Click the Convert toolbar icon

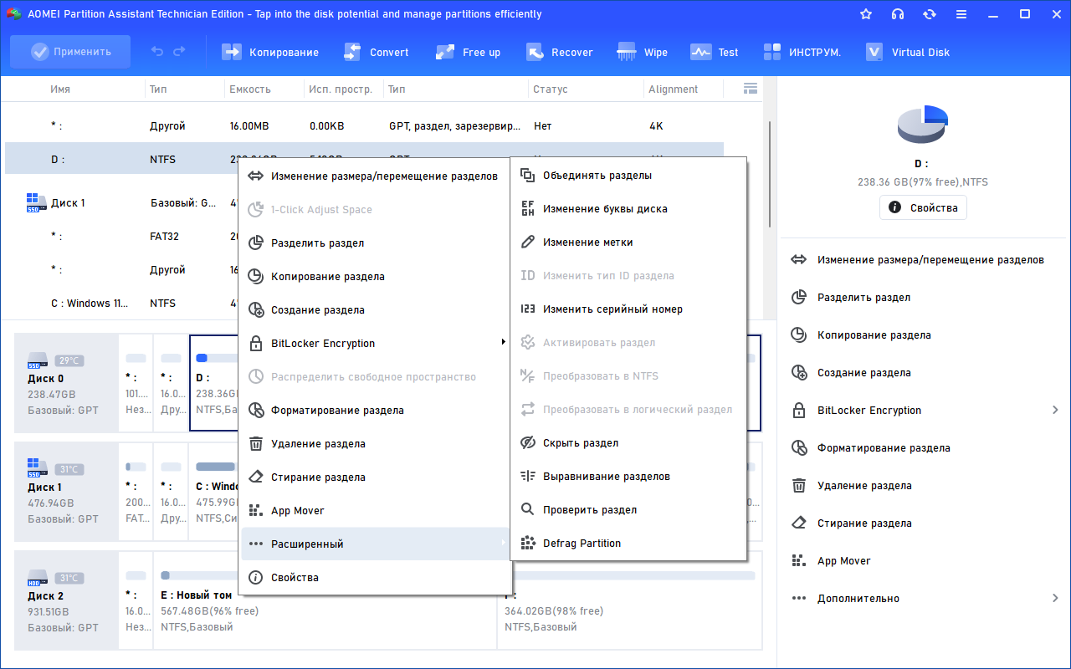pos(377,52)
